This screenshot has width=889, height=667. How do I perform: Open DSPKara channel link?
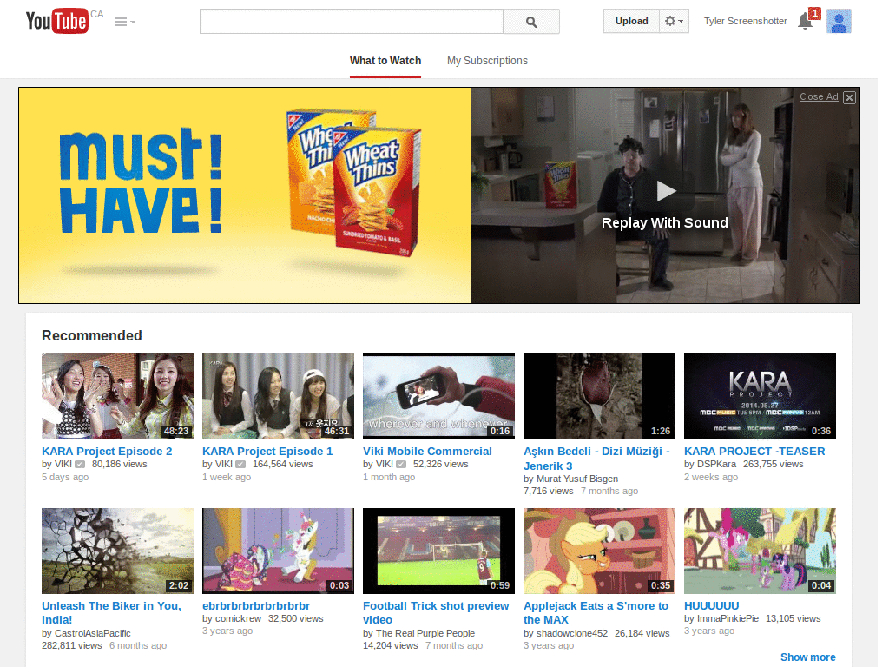[x=716, y=464]
